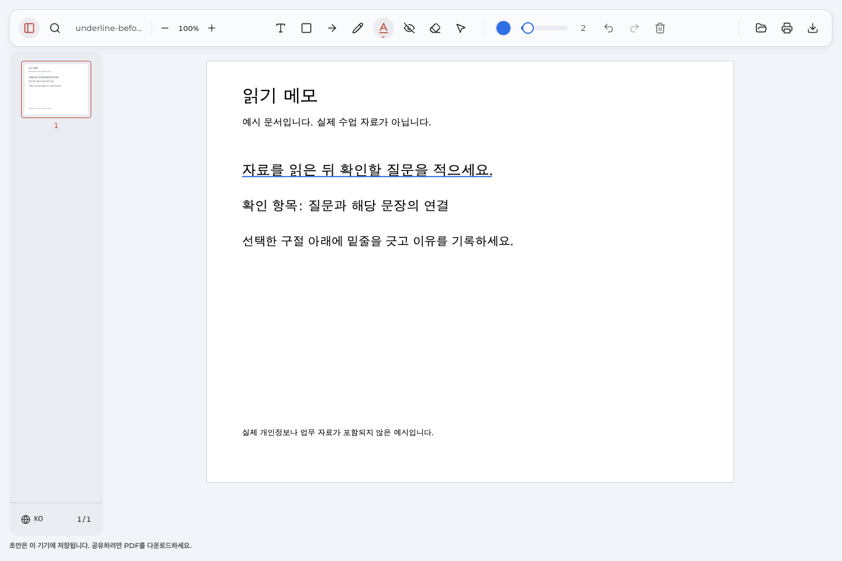Click the subtitle 예시 문서입니다
Image resolution: width=842 pixels, height=561 pixels.
pos(337,122)
